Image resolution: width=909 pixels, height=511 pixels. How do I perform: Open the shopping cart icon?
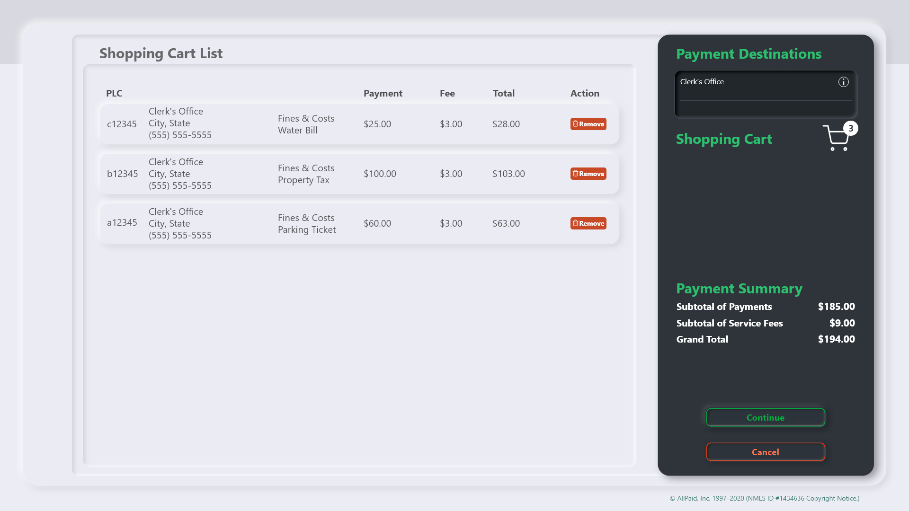click(836, 138)
